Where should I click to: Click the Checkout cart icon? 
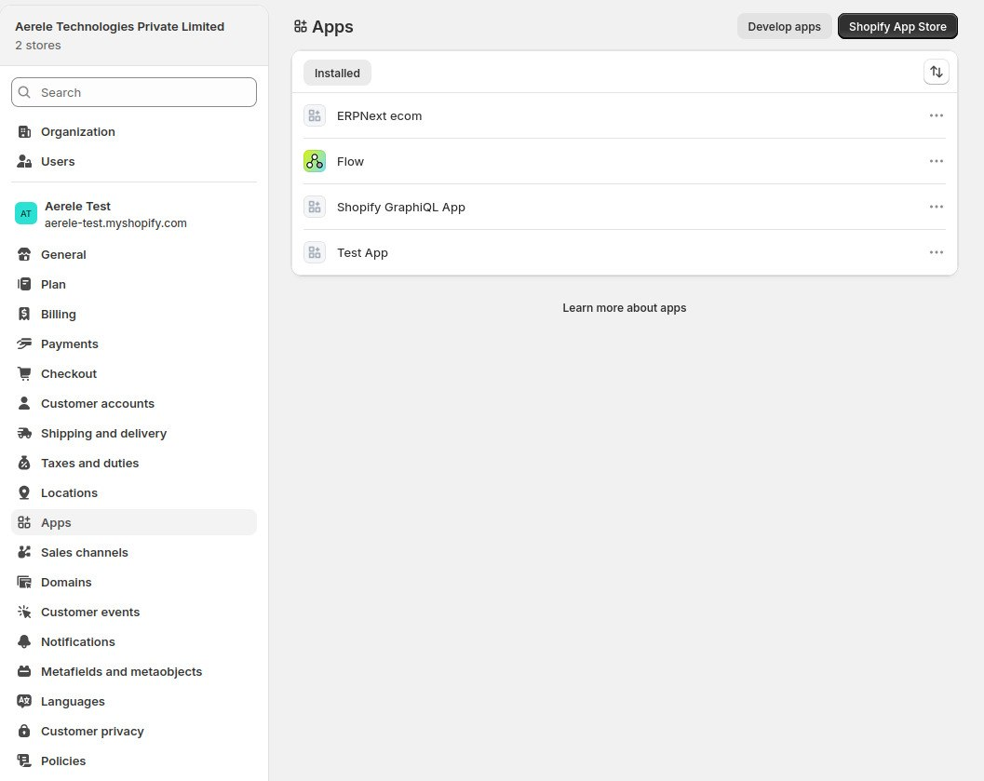24,373
